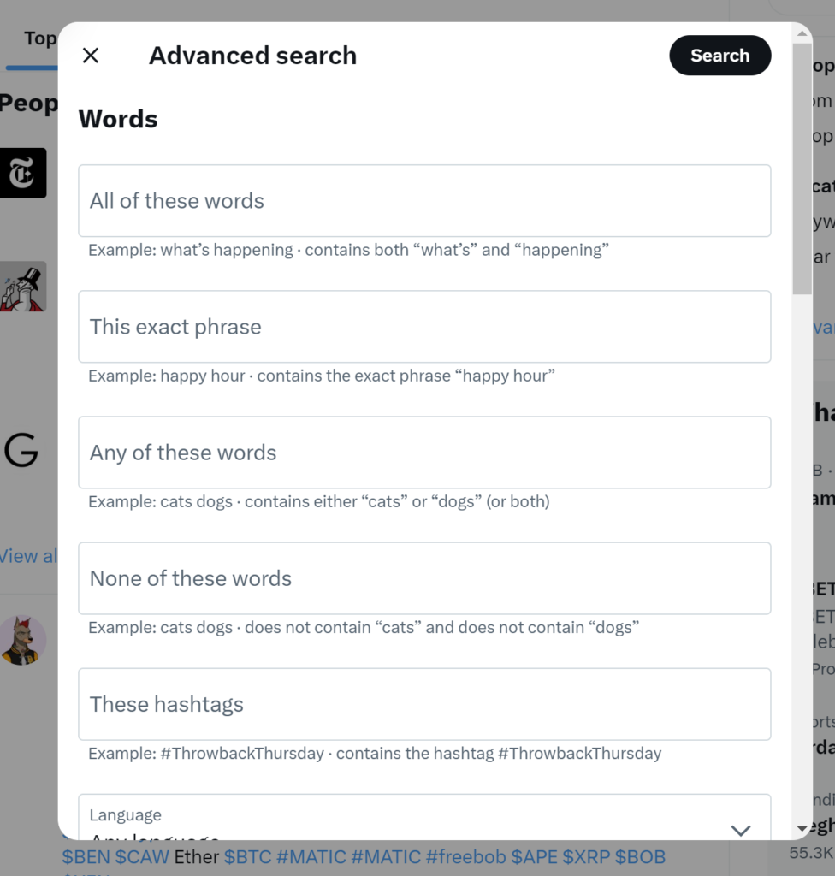
Task: Click the #freebob hashtag link
Action: [465, 856]
